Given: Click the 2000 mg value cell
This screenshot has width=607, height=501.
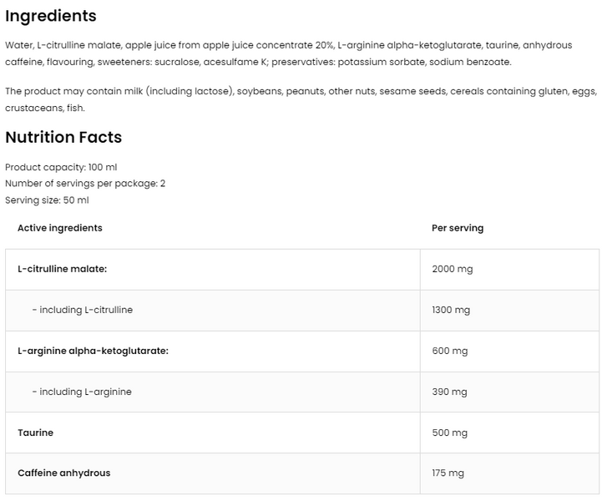Looking at the screenshot, I should [x=509, y=270].
